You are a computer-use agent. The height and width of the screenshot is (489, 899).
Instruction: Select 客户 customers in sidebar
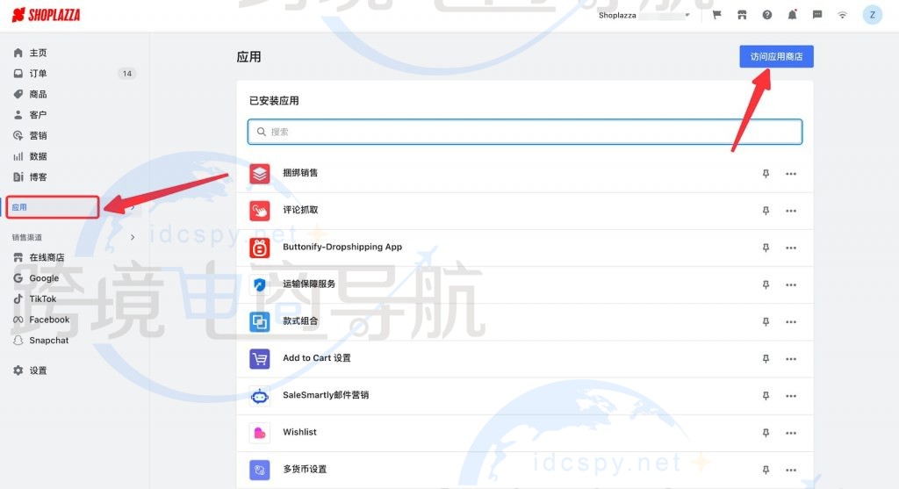click(38, 115)
